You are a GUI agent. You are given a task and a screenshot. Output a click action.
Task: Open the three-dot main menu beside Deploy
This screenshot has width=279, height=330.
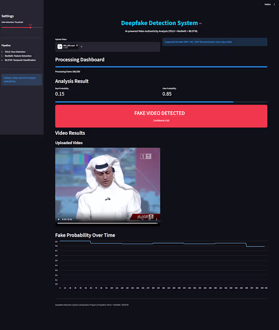[x=274, y=5]
